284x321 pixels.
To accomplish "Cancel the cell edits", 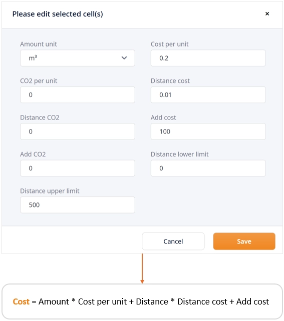I will 173,241.
